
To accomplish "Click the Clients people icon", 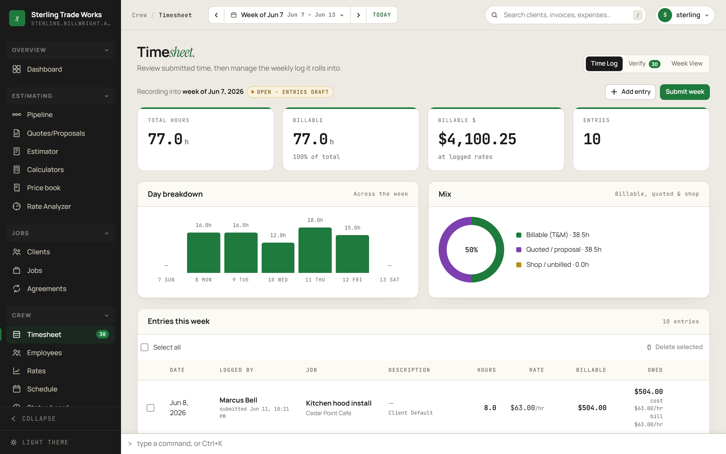I will pos(16,252).
